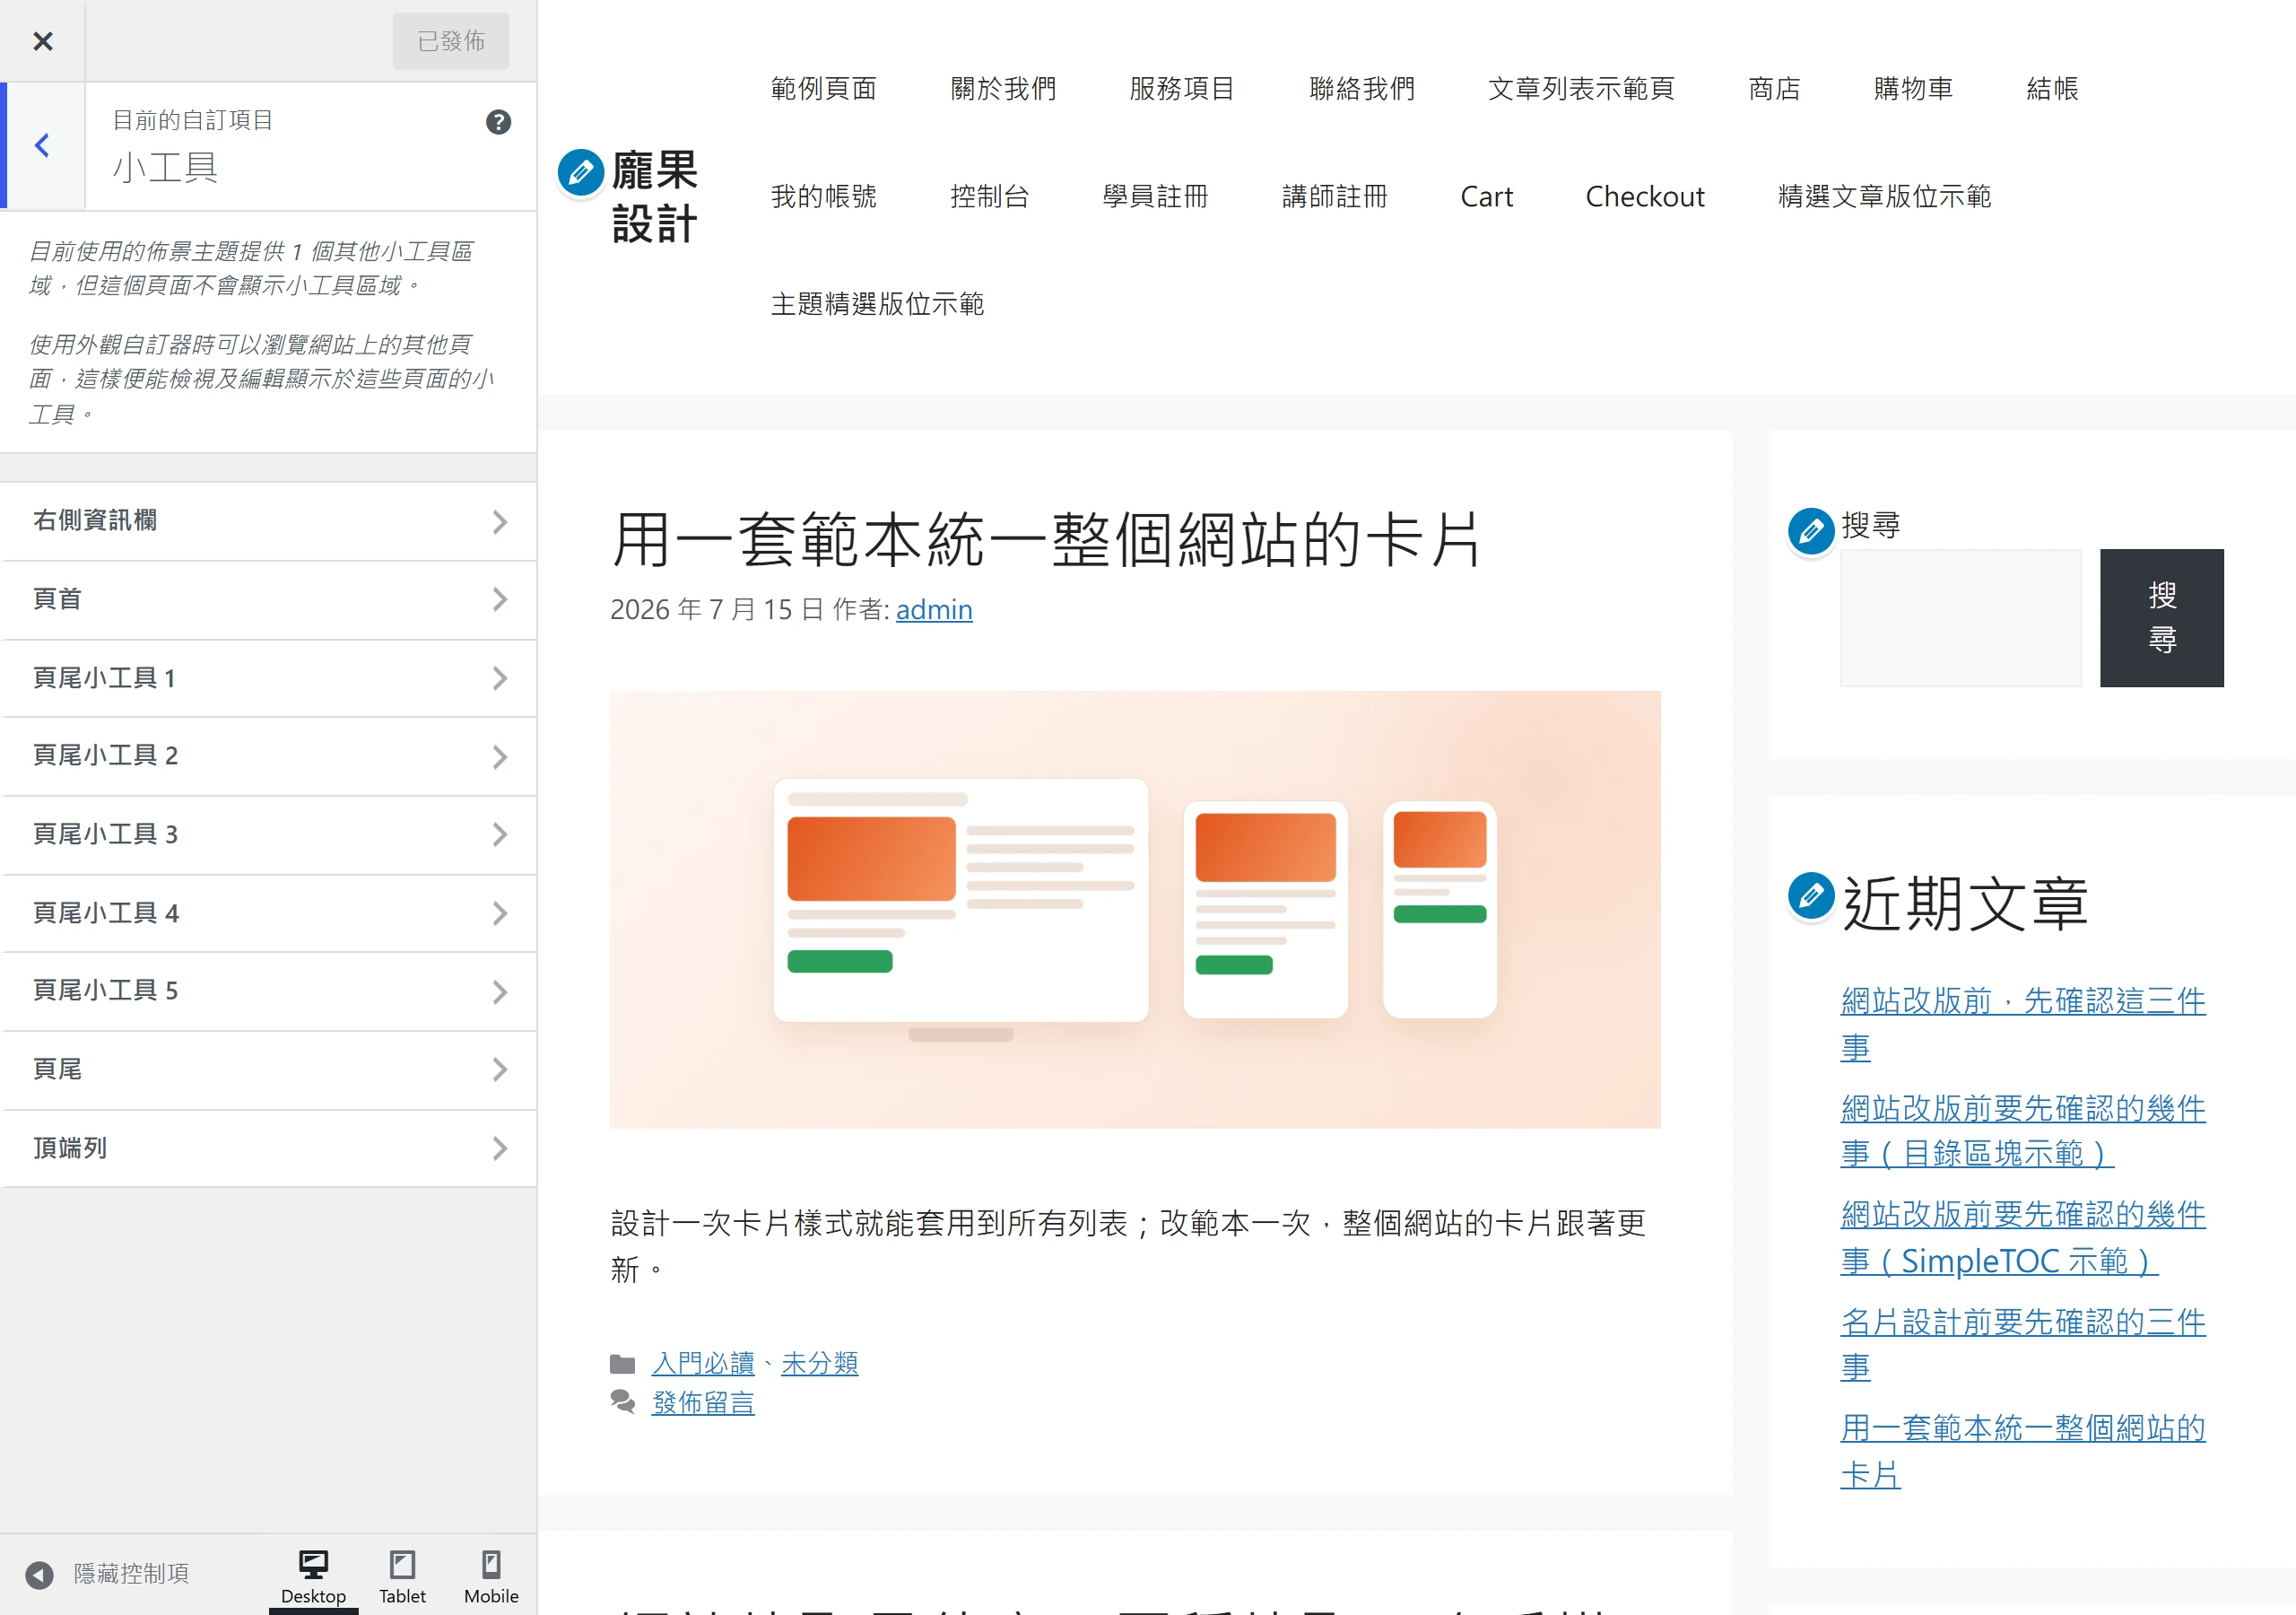
Task: Expand the 頁尾小工具 4 section
Action: (x=268, y=912)
